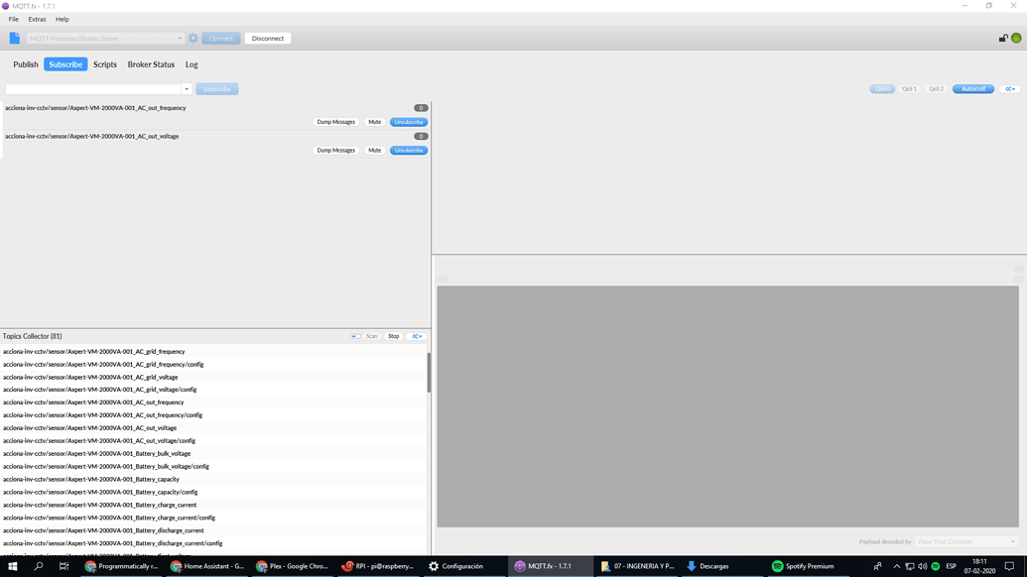Screen dimensions: 1027x577
Task: Select QoS 0 level pill
Action: pyautogui.click(x=882, y=88)
